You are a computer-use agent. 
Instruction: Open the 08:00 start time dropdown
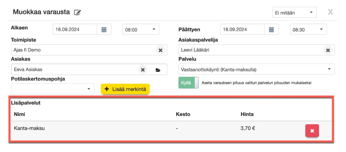pyautogui.click(x=141, y=30)
